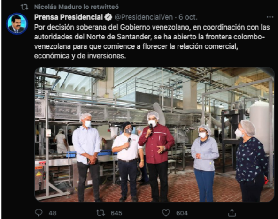Click the woman in gray jacket in photo
This screenshot has height=219, width=278.
(x=205, y=163)
